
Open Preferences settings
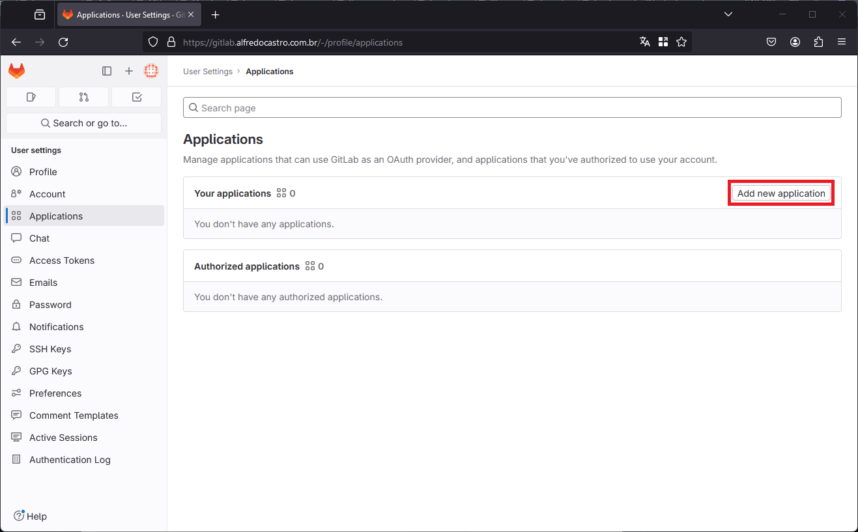pyautogui.click(x=84, y=393)
